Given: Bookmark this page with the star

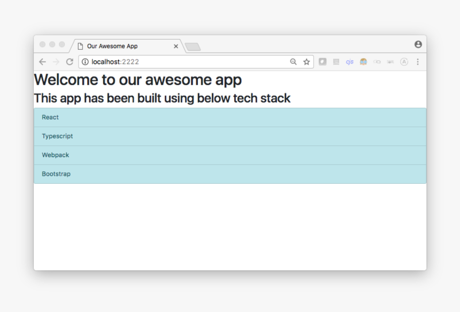Looking at the screenshot, I should tap(306, 62).
